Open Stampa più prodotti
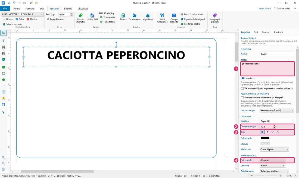This screenshot has width=299, height=178. coord(215,18)
